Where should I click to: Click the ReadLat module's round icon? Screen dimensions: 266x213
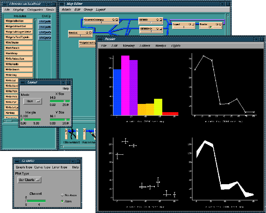click(87, 32)
